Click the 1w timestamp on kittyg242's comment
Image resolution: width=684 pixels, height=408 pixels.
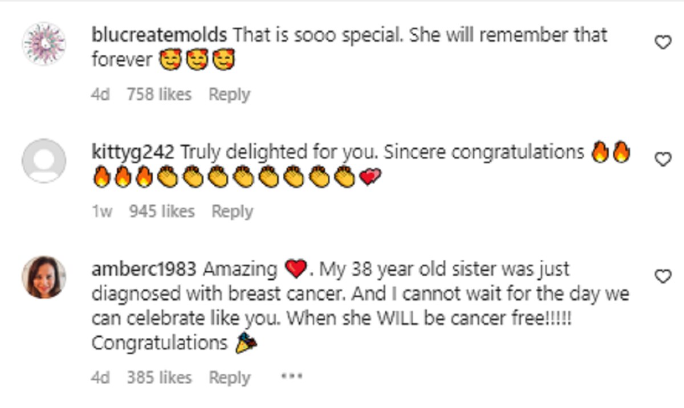pyautogui.click(x=102, y=211)
